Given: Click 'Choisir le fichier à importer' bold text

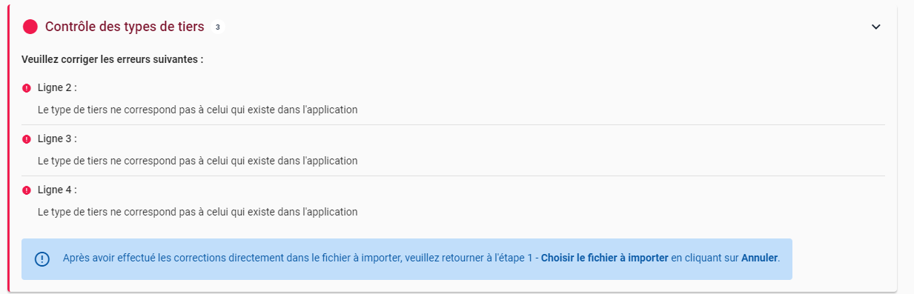Looking at the screenshot, I should point(605,258).
